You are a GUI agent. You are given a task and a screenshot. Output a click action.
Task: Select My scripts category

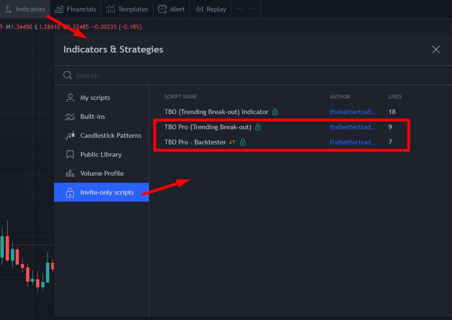pos(95,98)
